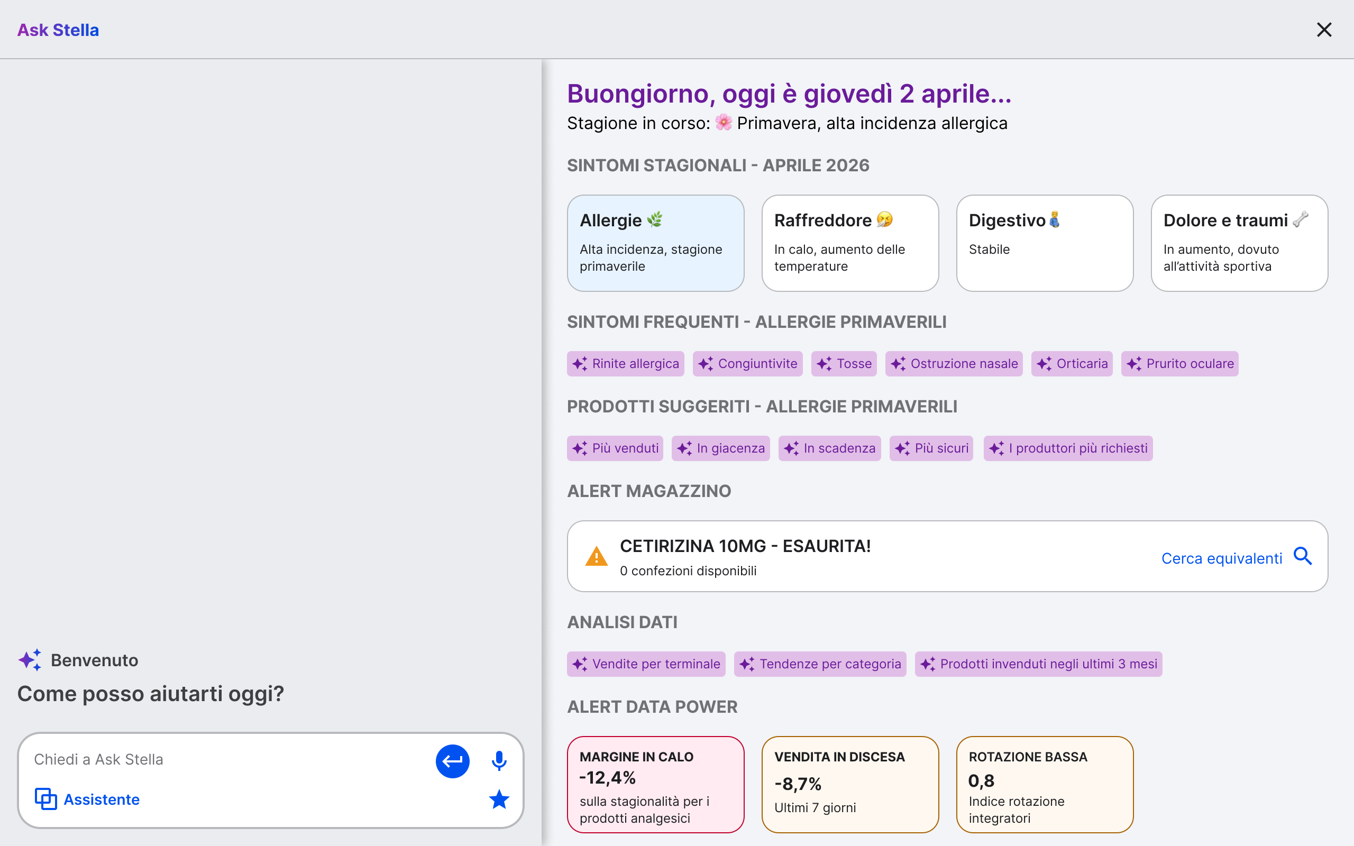Click the Assistente mode icon
Screen dimensions: 1354x846
pos(46,799)
